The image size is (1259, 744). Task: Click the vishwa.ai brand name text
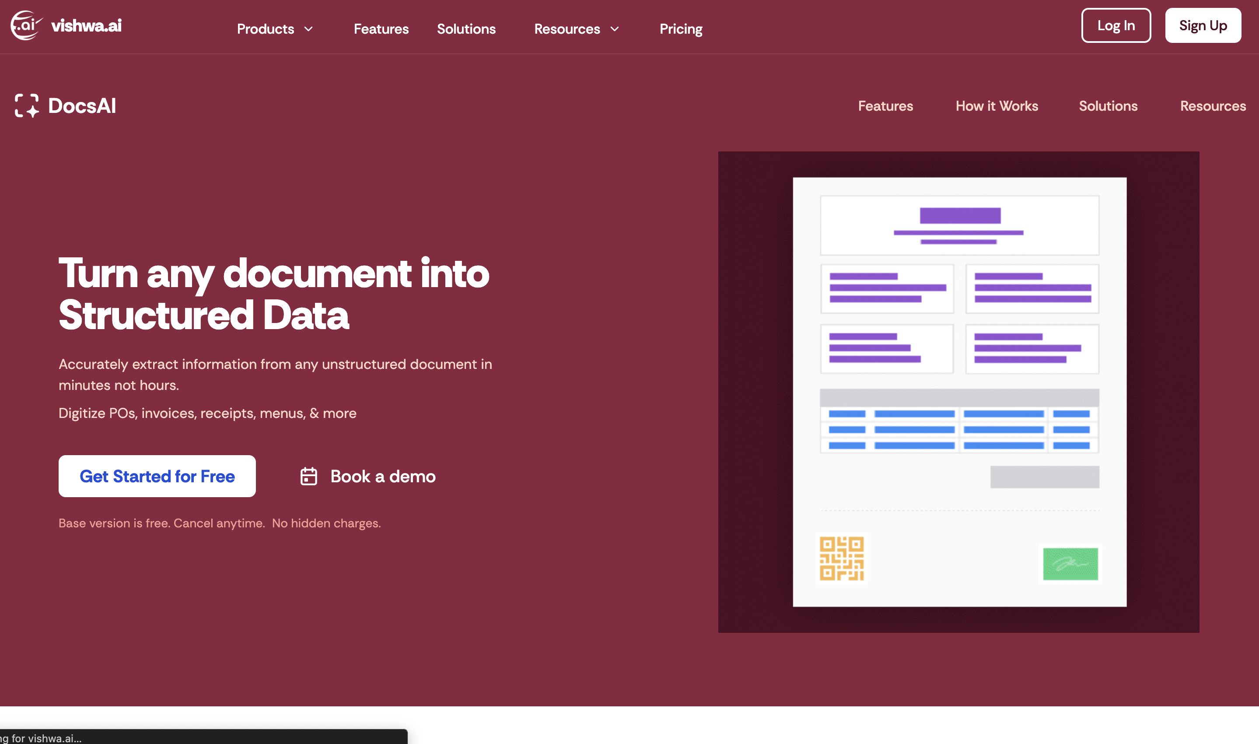(x=86, y=25)
